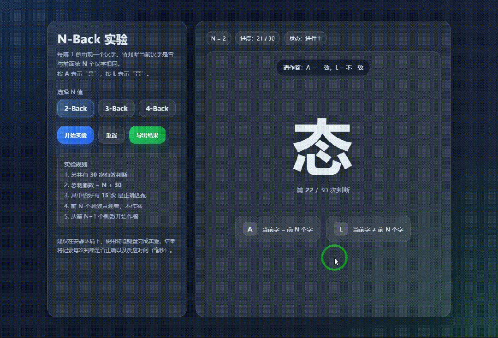Click the 实验规则 heading
The height and width of the screenshot is (338, 498).
pyautogui.click(x=76, y=164)
